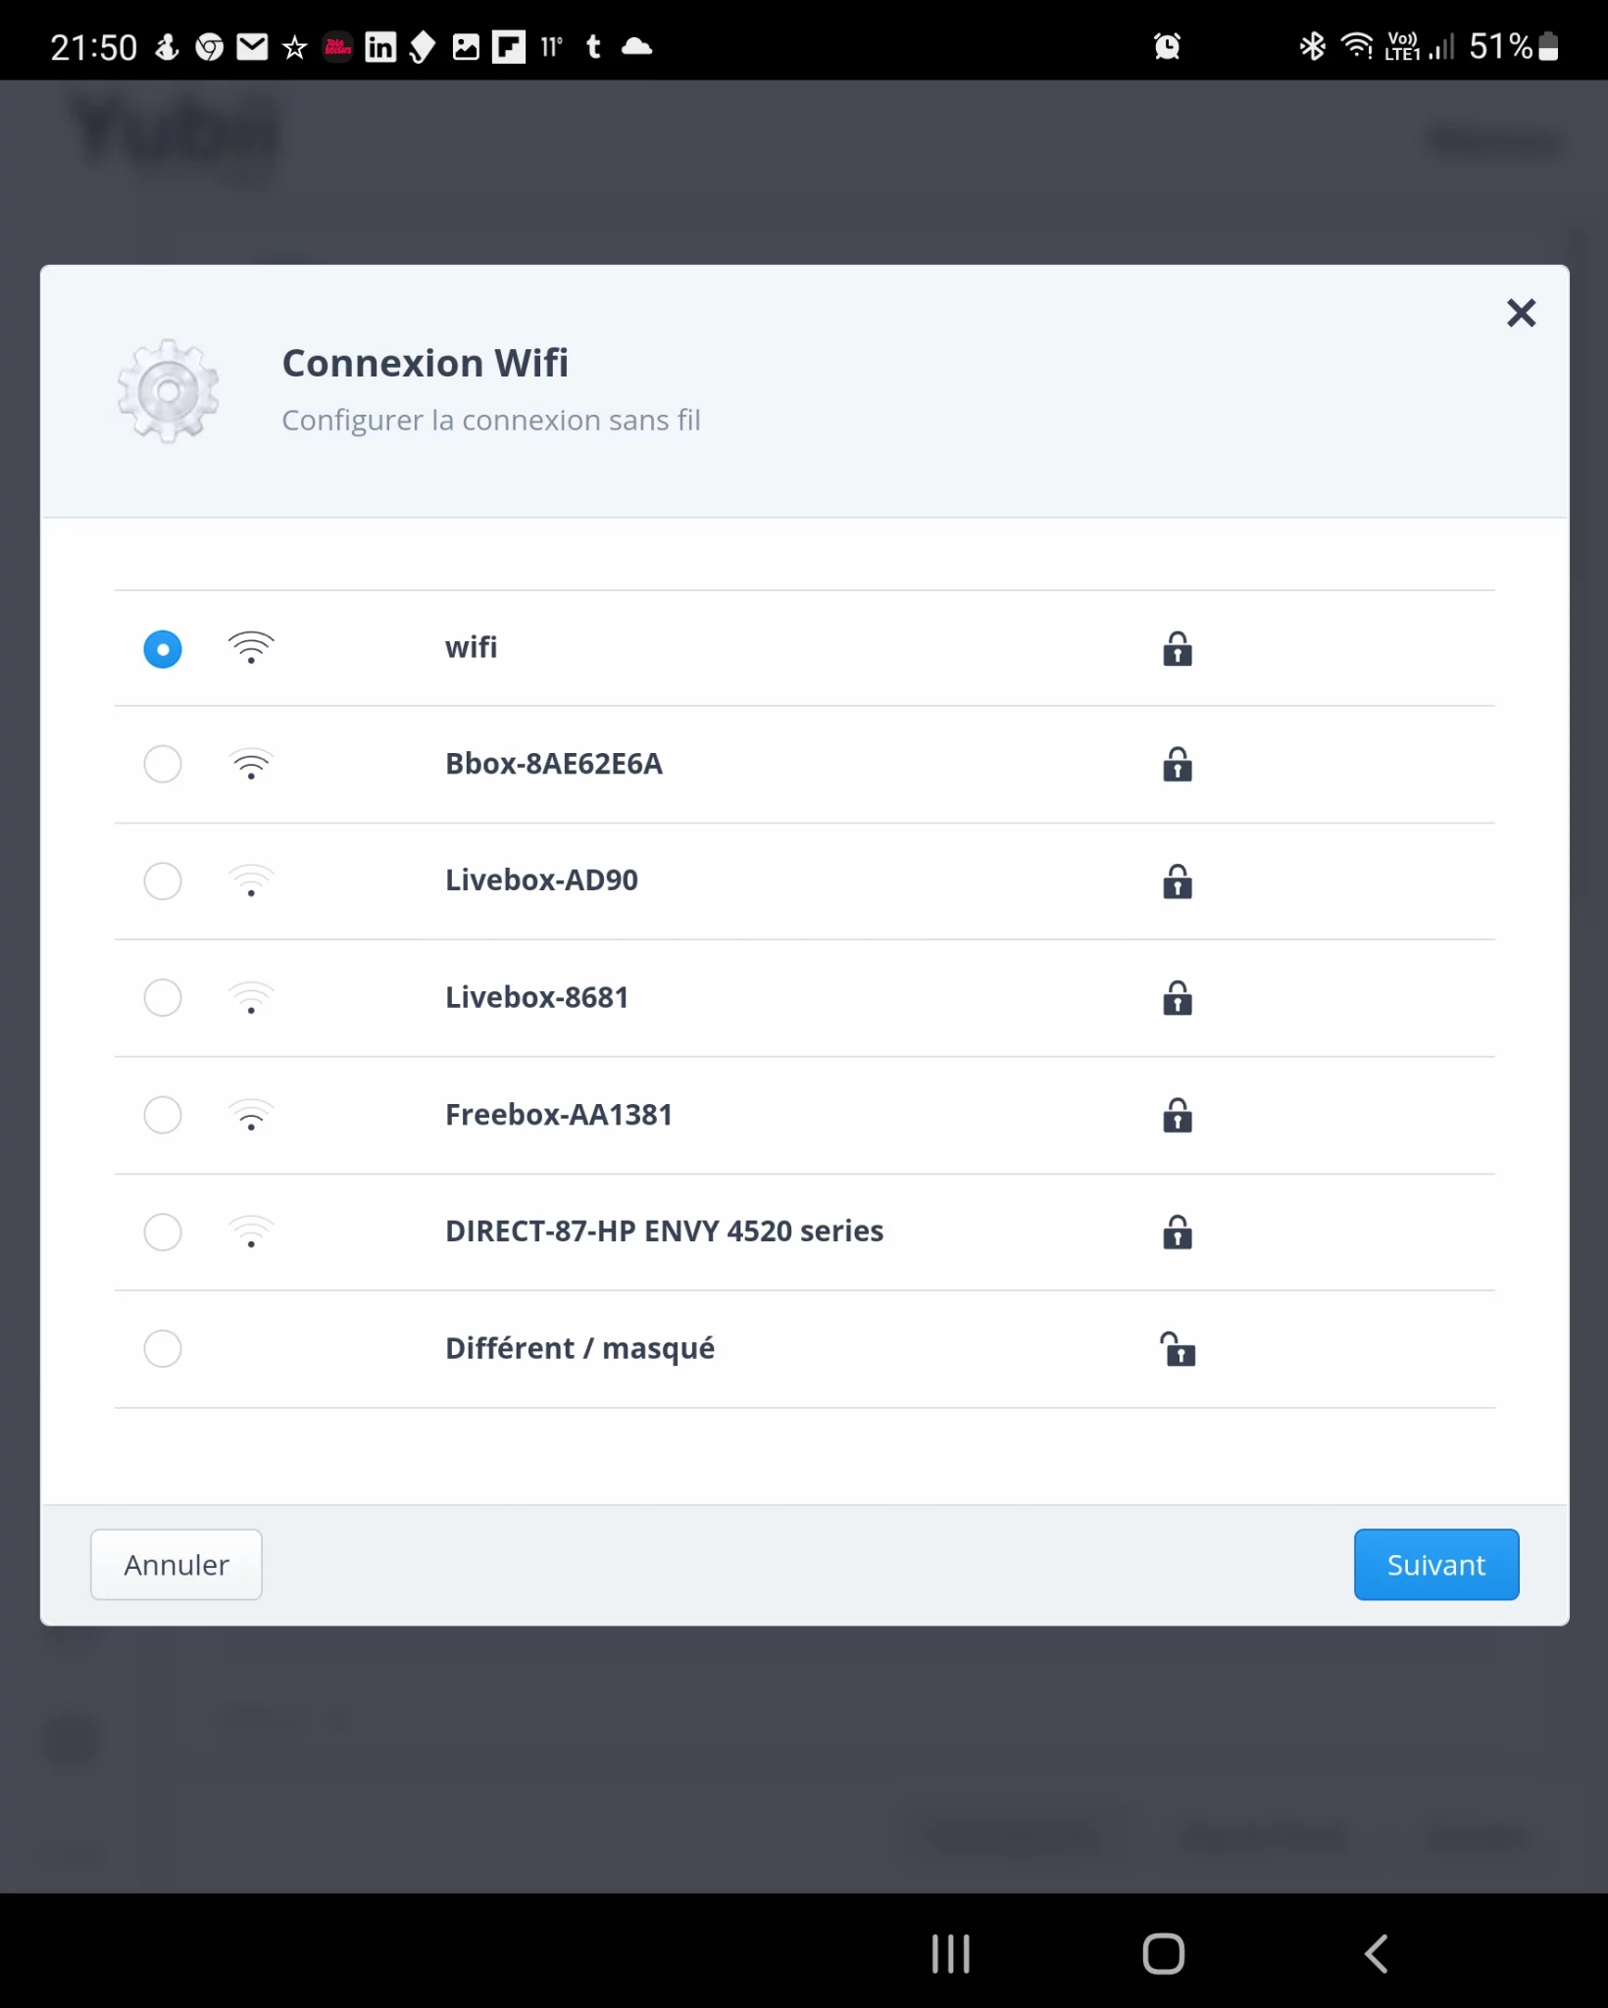Click the lock icon next to Freebox-AA1381
This screenshot has width=1608, height=2008.
(1177, 1116)
